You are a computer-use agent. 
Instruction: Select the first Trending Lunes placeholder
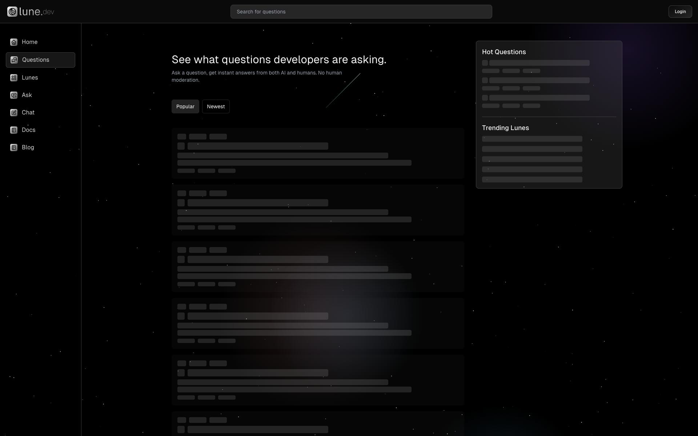pyautogui.click(x=531, y=139)
